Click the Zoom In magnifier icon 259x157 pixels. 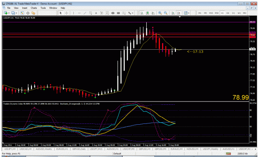(160, 13)
